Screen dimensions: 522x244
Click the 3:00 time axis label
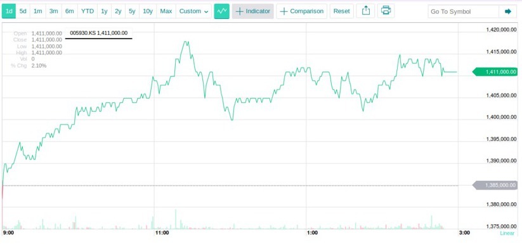click(464, 233)
